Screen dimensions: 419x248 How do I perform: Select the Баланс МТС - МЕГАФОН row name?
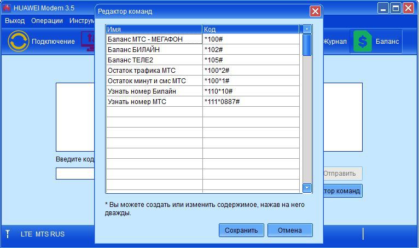pyautogui.click(x=154, y=39)
